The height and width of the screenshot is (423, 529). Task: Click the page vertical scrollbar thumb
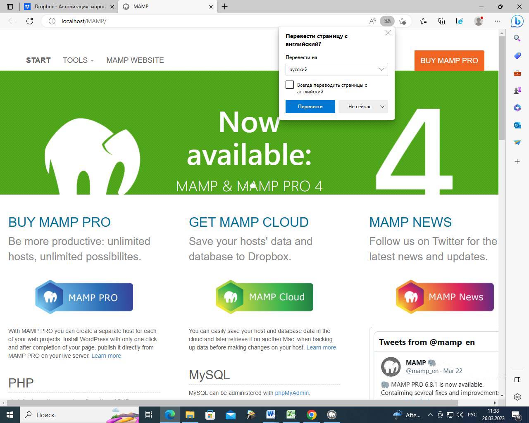pyautogui.click(x=502, y=87)
